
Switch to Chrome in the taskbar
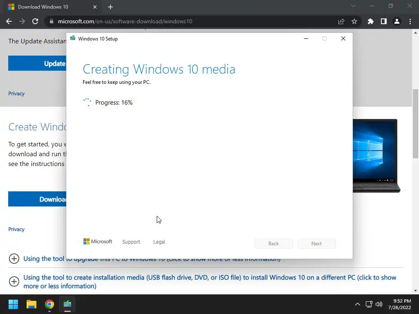(x=50, y=304)
